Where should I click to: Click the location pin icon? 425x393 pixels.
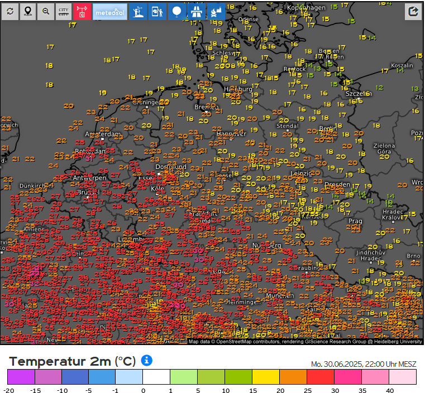(28, 12)
